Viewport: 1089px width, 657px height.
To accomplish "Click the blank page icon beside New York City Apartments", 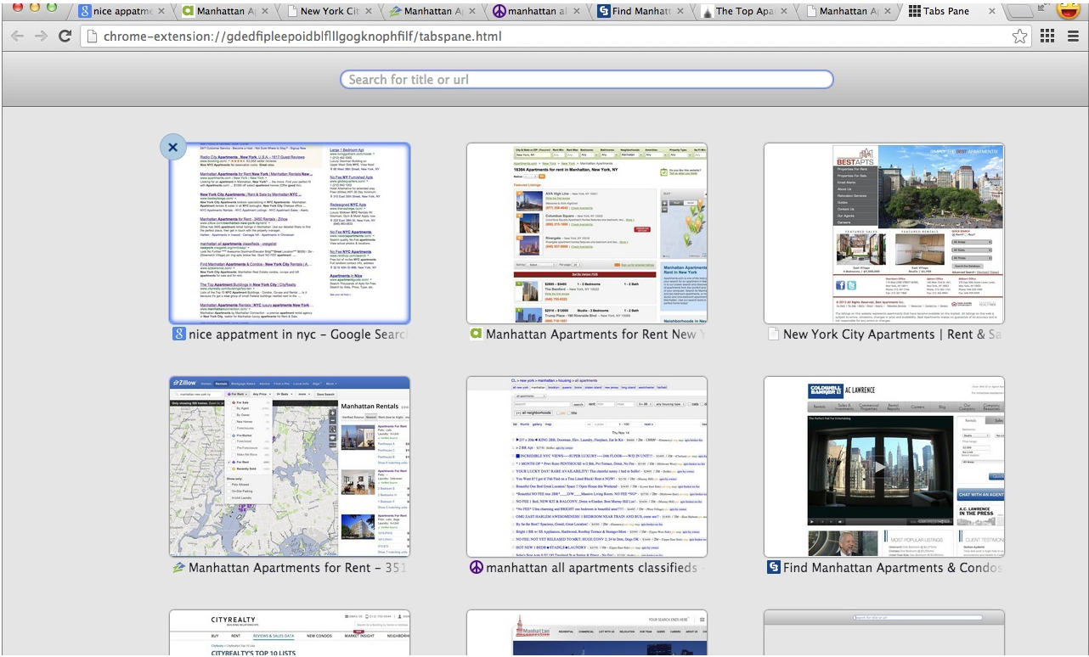I will point(773,334).
